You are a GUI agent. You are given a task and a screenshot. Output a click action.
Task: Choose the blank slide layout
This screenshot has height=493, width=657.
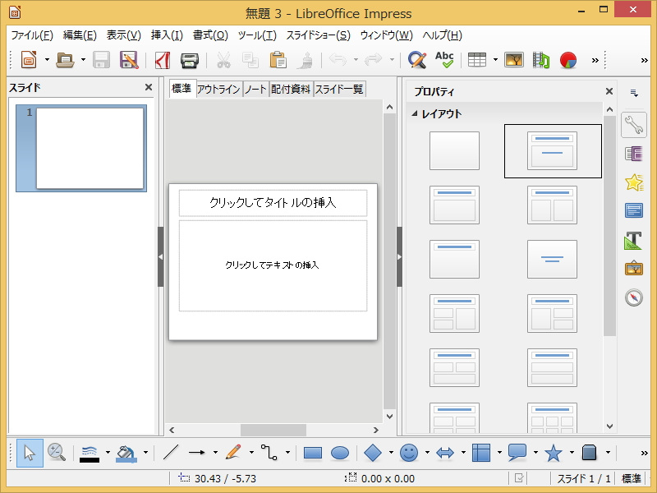click(x=454, y=151)
